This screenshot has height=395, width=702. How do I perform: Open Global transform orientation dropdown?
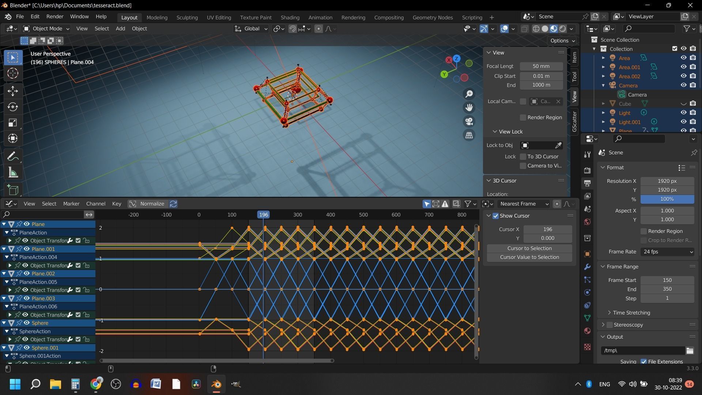point(251,29)
